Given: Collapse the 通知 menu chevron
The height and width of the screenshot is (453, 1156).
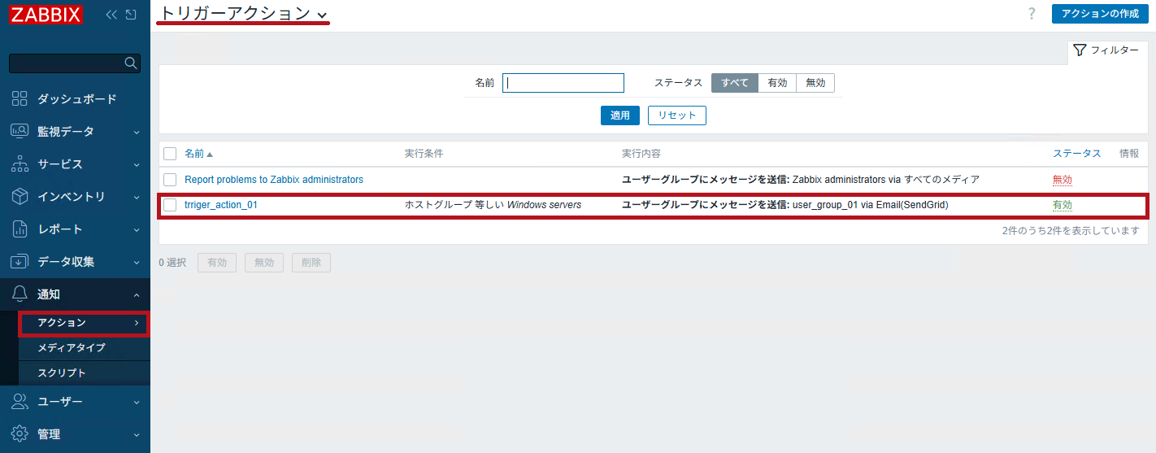Looking at the screenshot, I should 137,294.
